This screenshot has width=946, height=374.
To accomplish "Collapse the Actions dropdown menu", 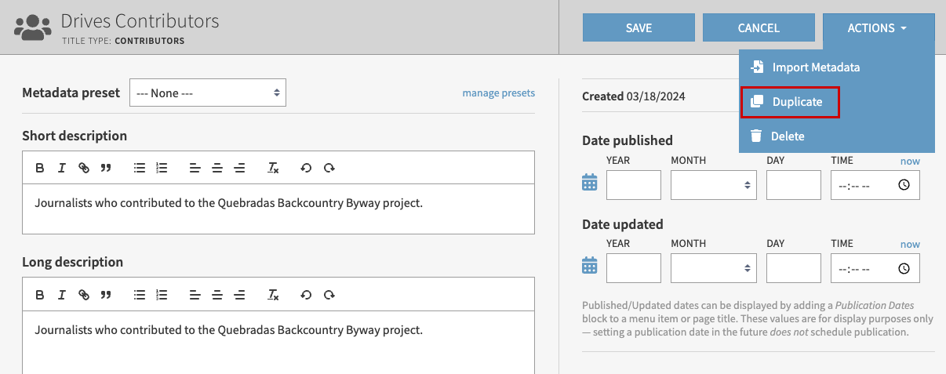I will (878, 28).
